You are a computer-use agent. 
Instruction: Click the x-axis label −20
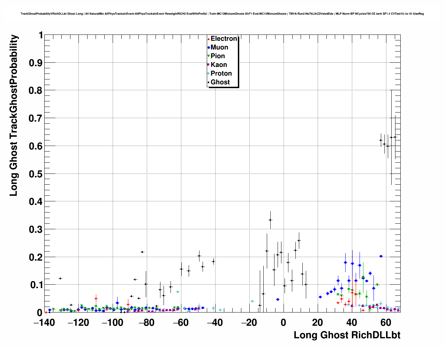(249, 323)
